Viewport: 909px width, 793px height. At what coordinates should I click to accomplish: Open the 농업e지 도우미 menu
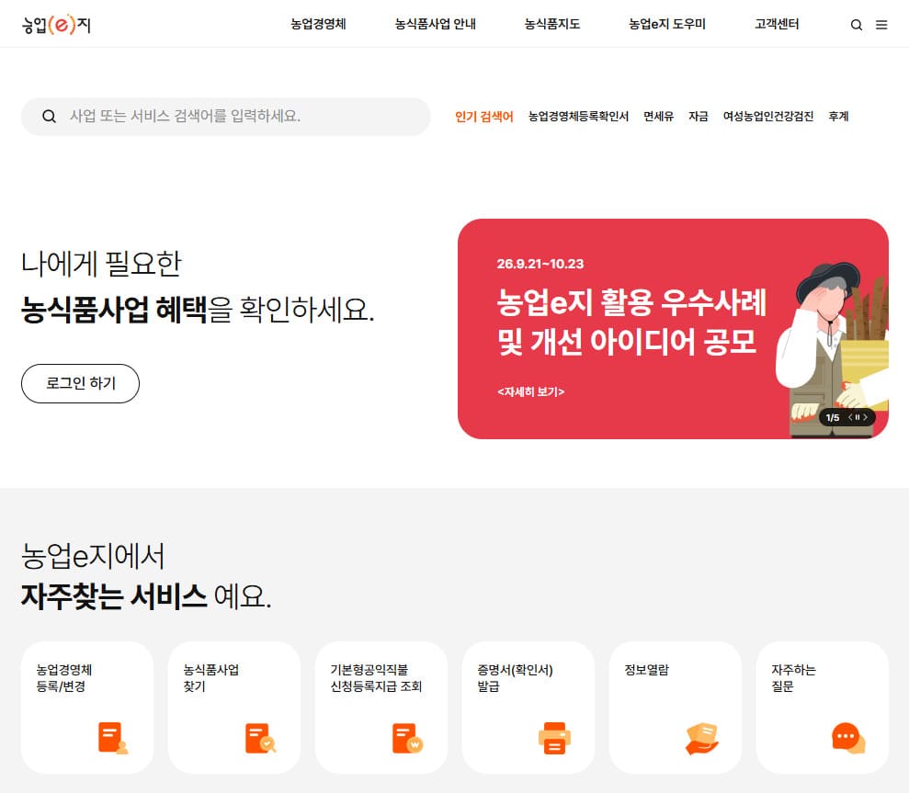667,24
